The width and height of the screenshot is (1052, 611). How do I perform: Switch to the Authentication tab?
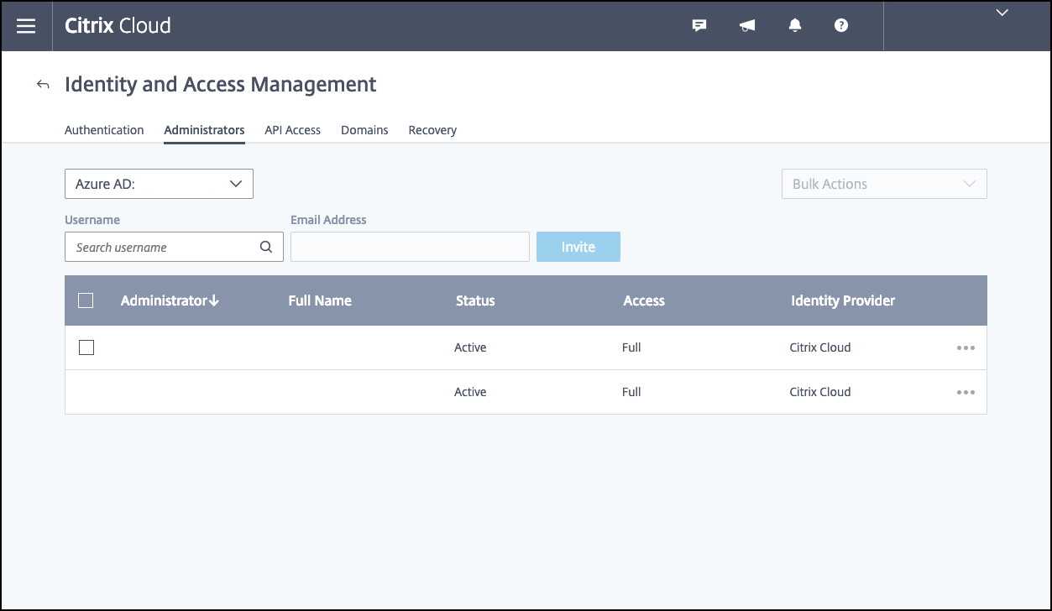tap(104, 130)
